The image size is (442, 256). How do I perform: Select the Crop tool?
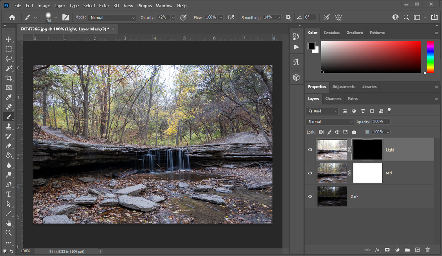(9, 78)
